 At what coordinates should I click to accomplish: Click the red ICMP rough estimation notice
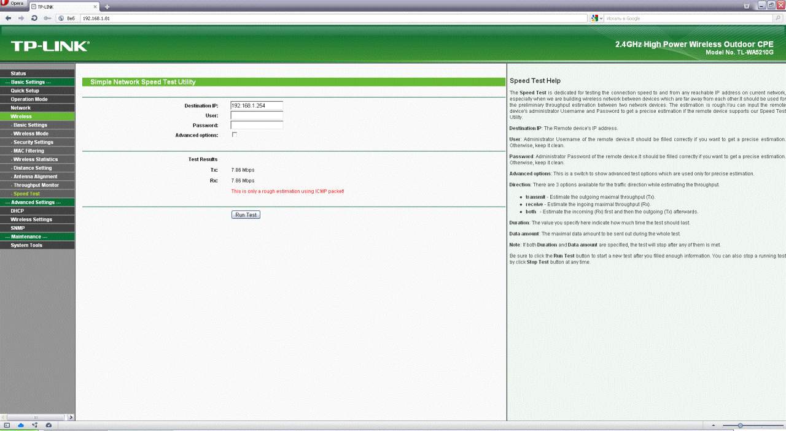coord(287,191)
